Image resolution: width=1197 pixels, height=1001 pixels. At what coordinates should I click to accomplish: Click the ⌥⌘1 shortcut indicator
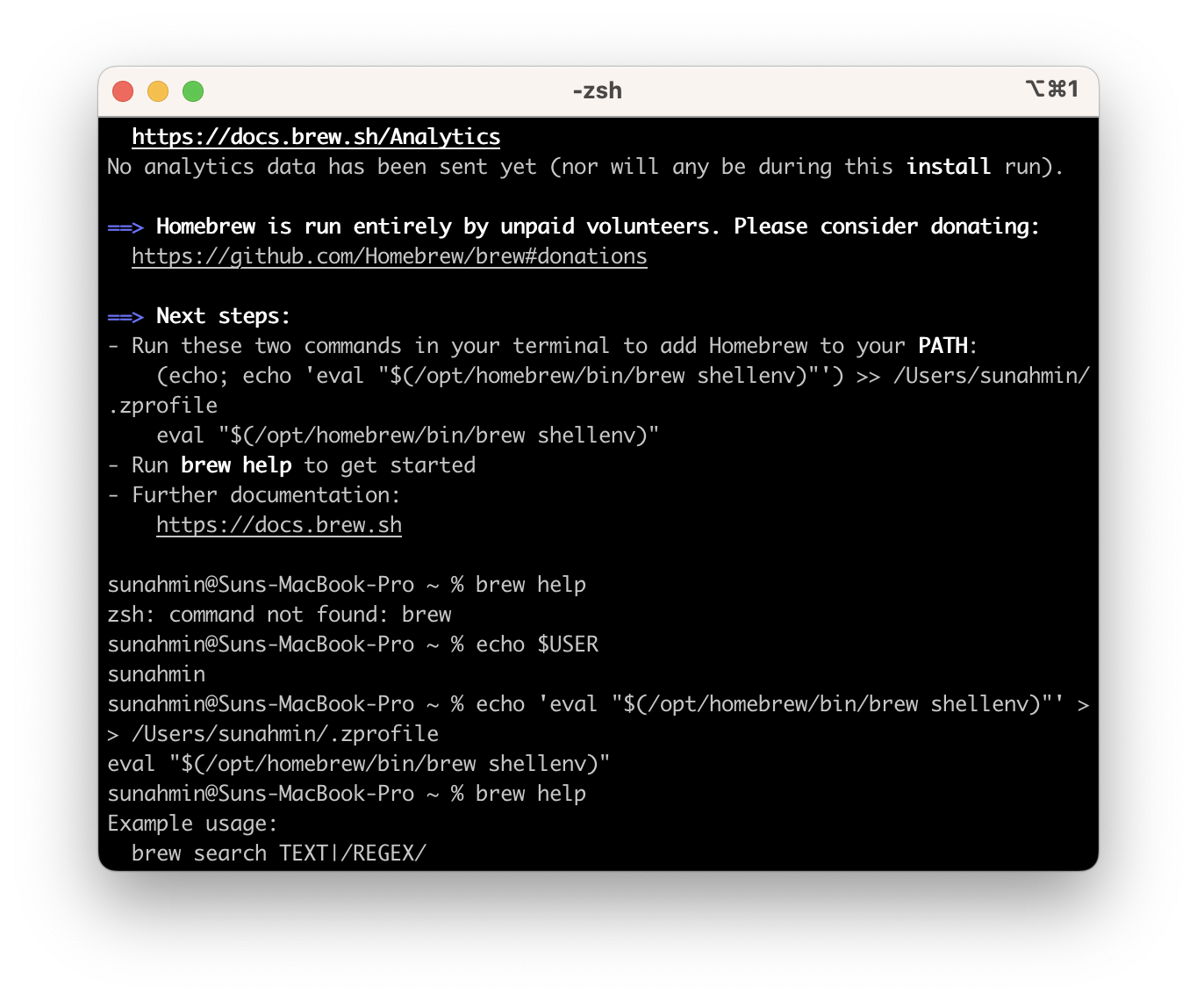coord(1051,89)
